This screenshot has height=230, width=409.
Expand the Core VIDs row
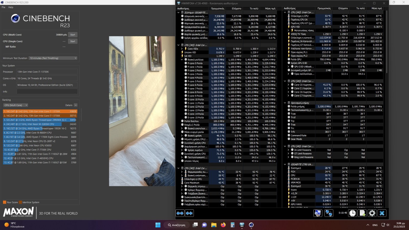click(182, 49)
